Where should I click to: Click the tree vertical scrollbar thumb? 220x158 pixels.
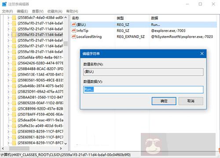point(66,44)
